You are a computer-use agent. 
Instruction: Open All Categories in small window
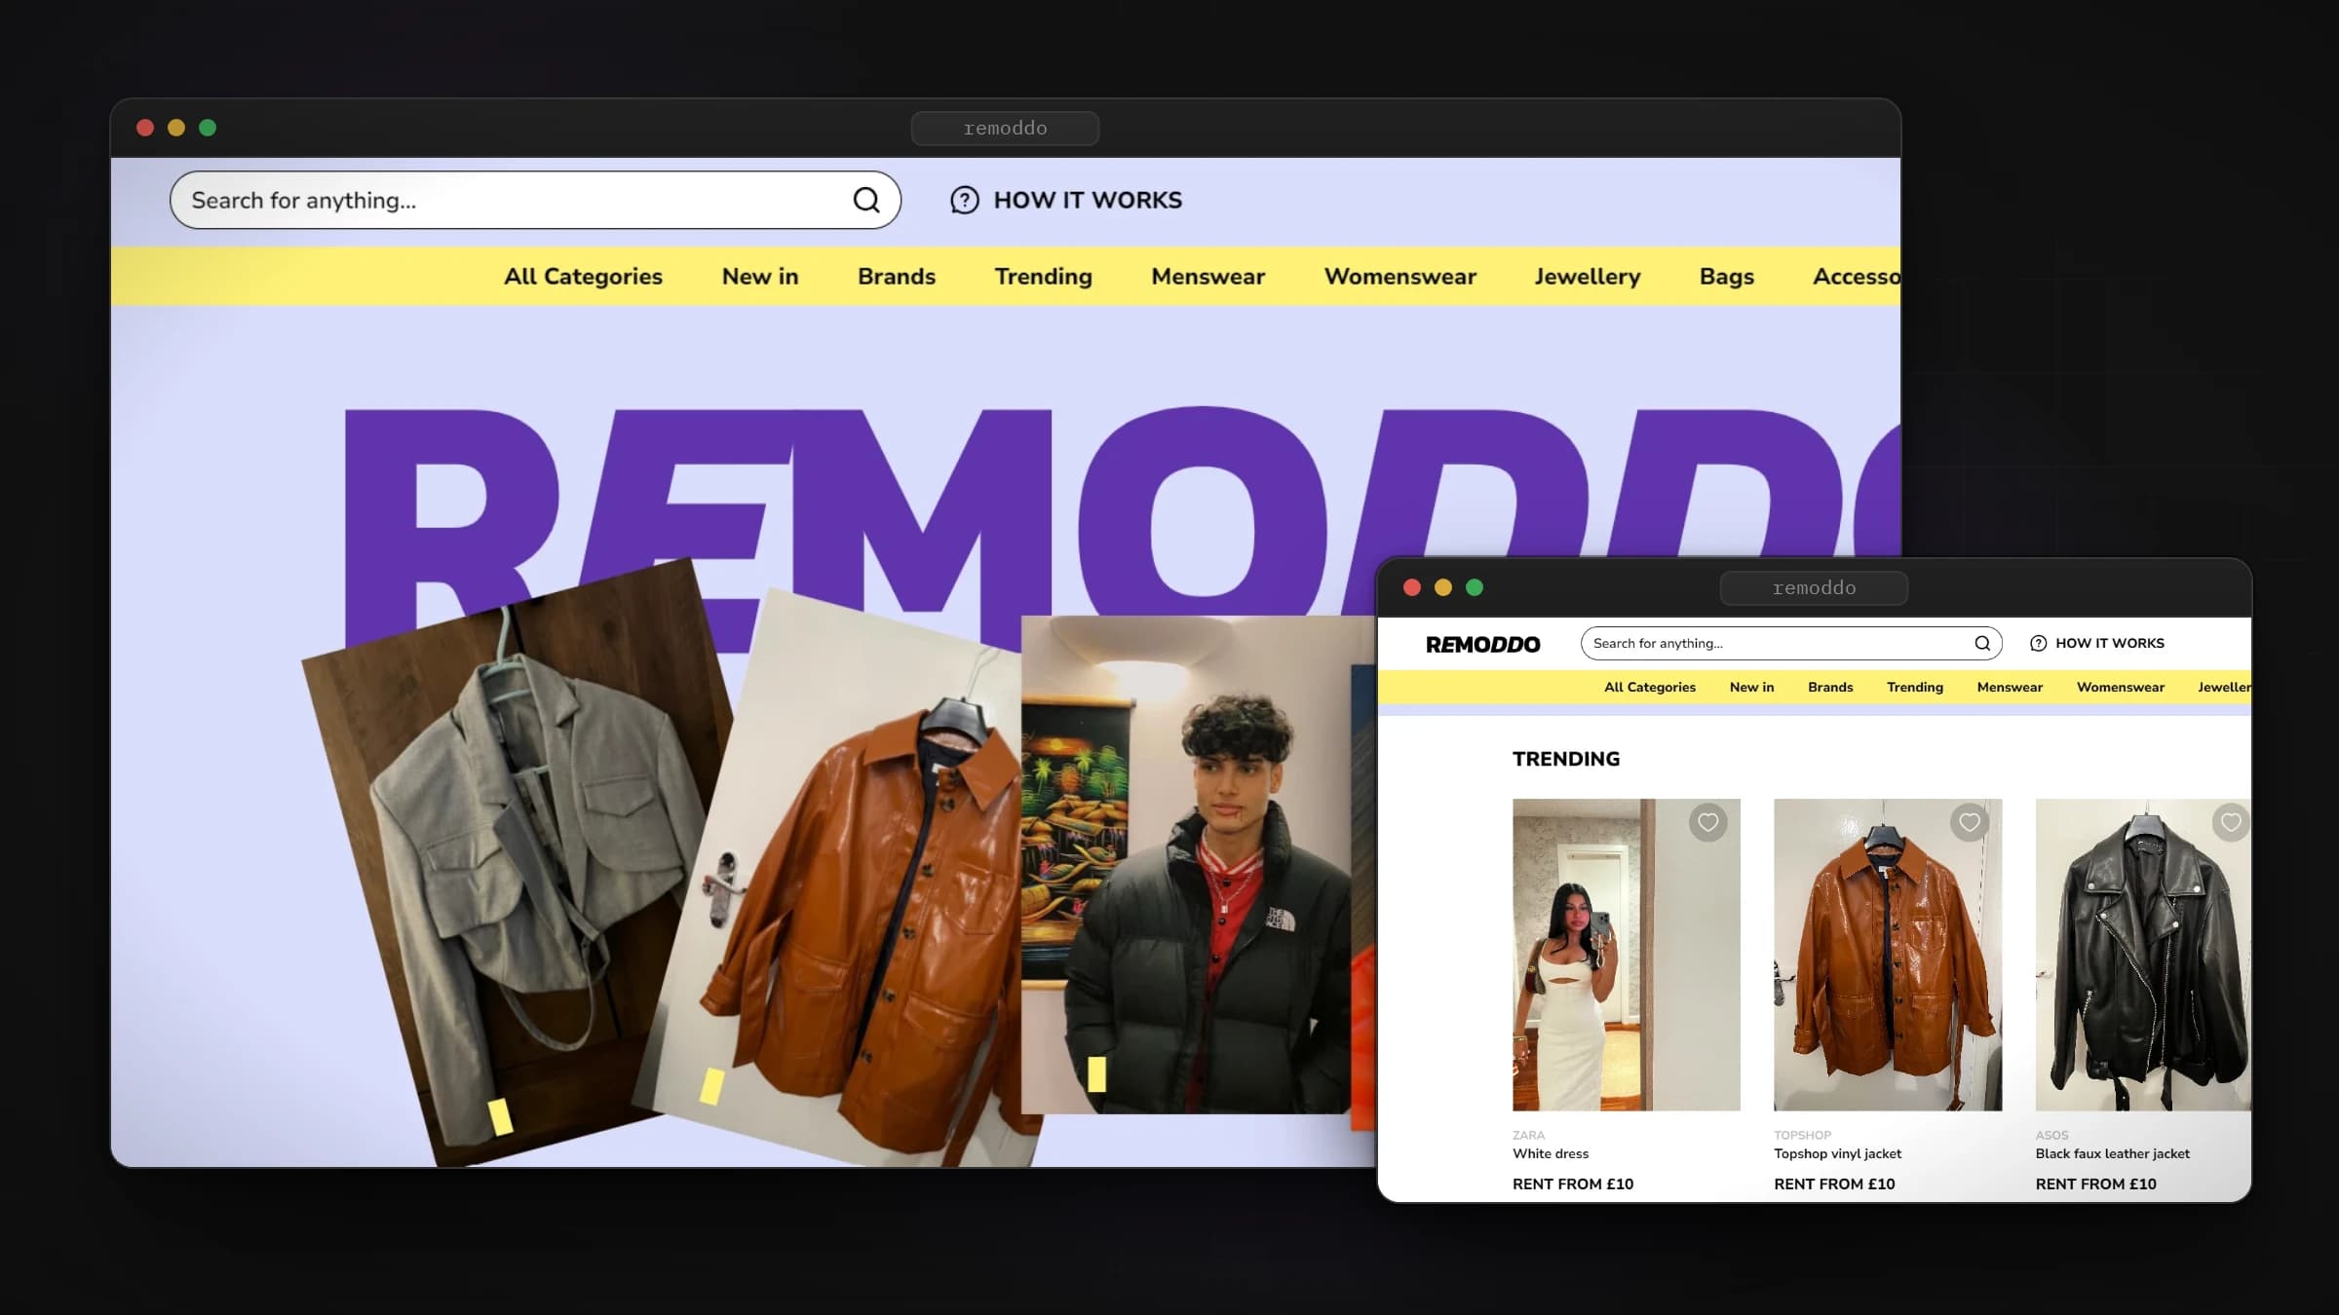click(1650, 687)
